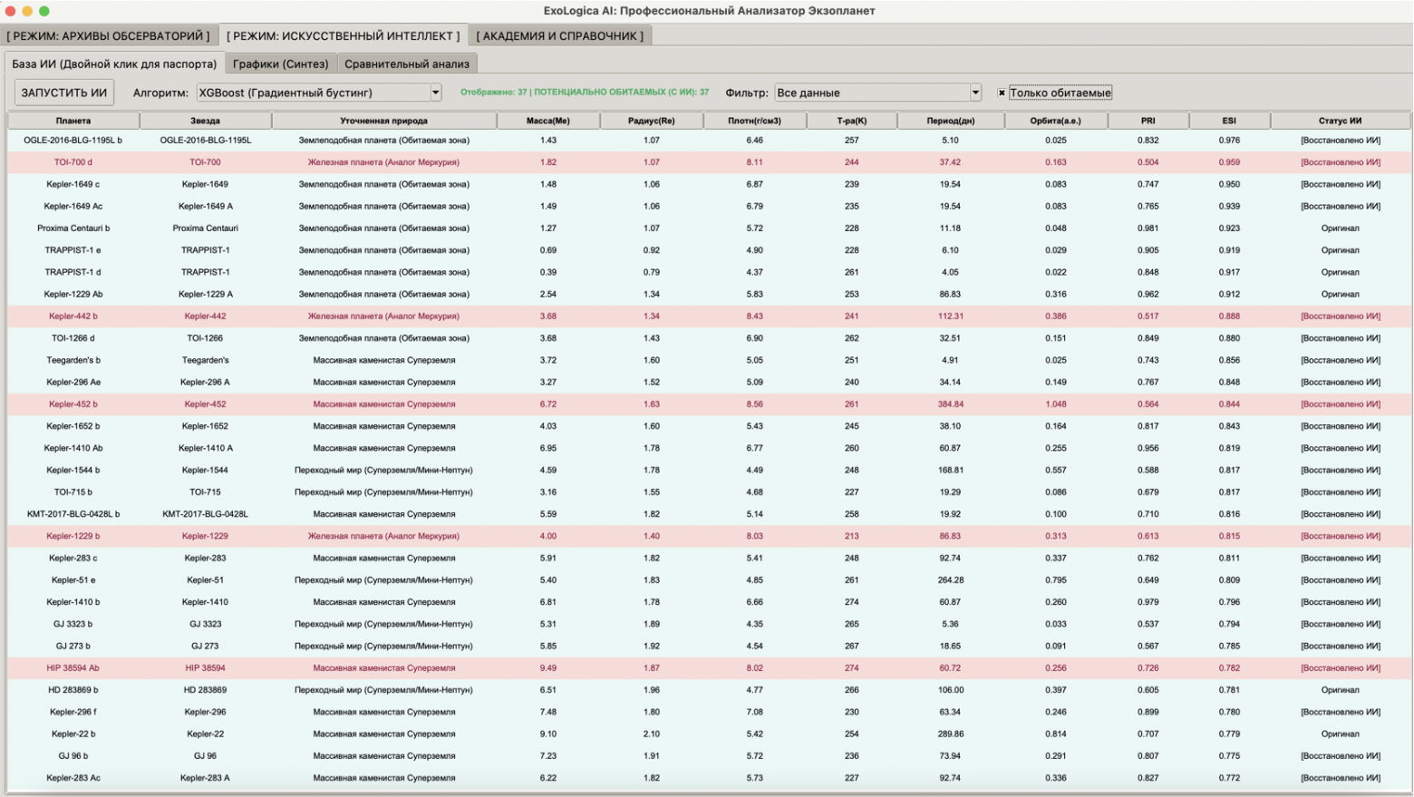Expand the Фильтр 'Все данные' dropdown
The width and height of the screenshot is (1414, 797).
pyautogui.click(x=876, y=92)
